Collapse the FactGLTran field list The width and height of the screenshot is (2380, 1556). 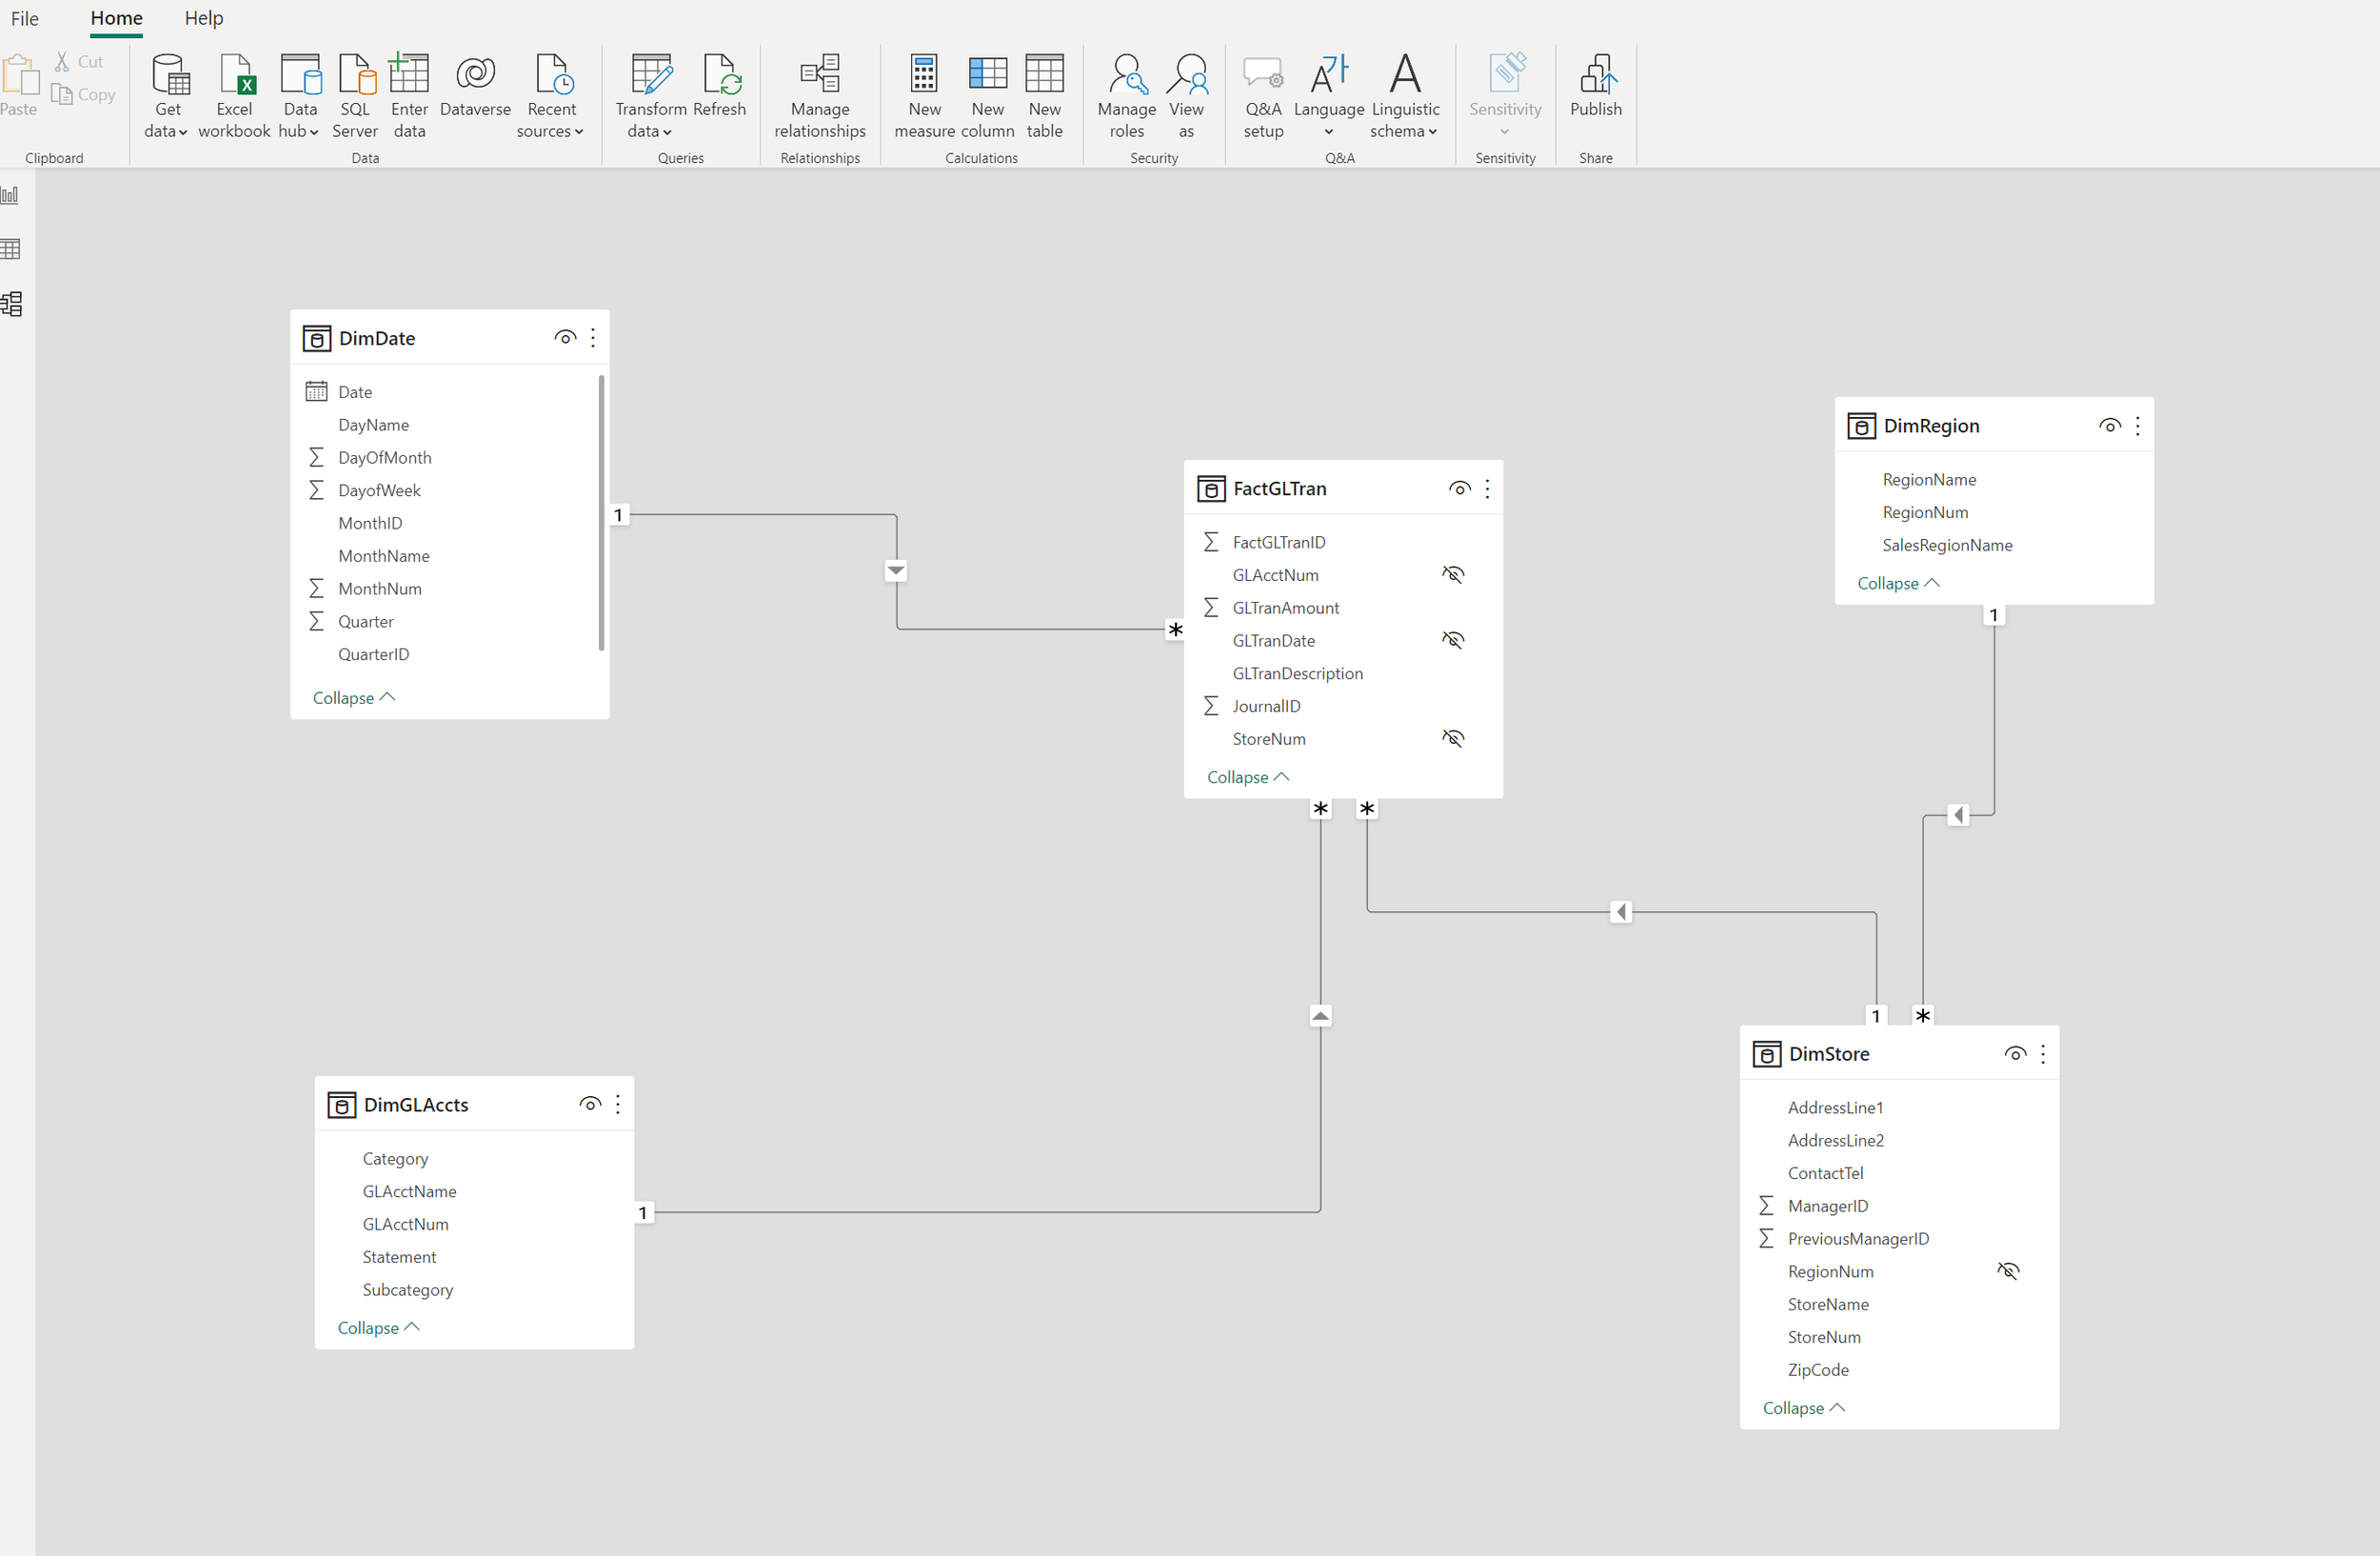1246,776
